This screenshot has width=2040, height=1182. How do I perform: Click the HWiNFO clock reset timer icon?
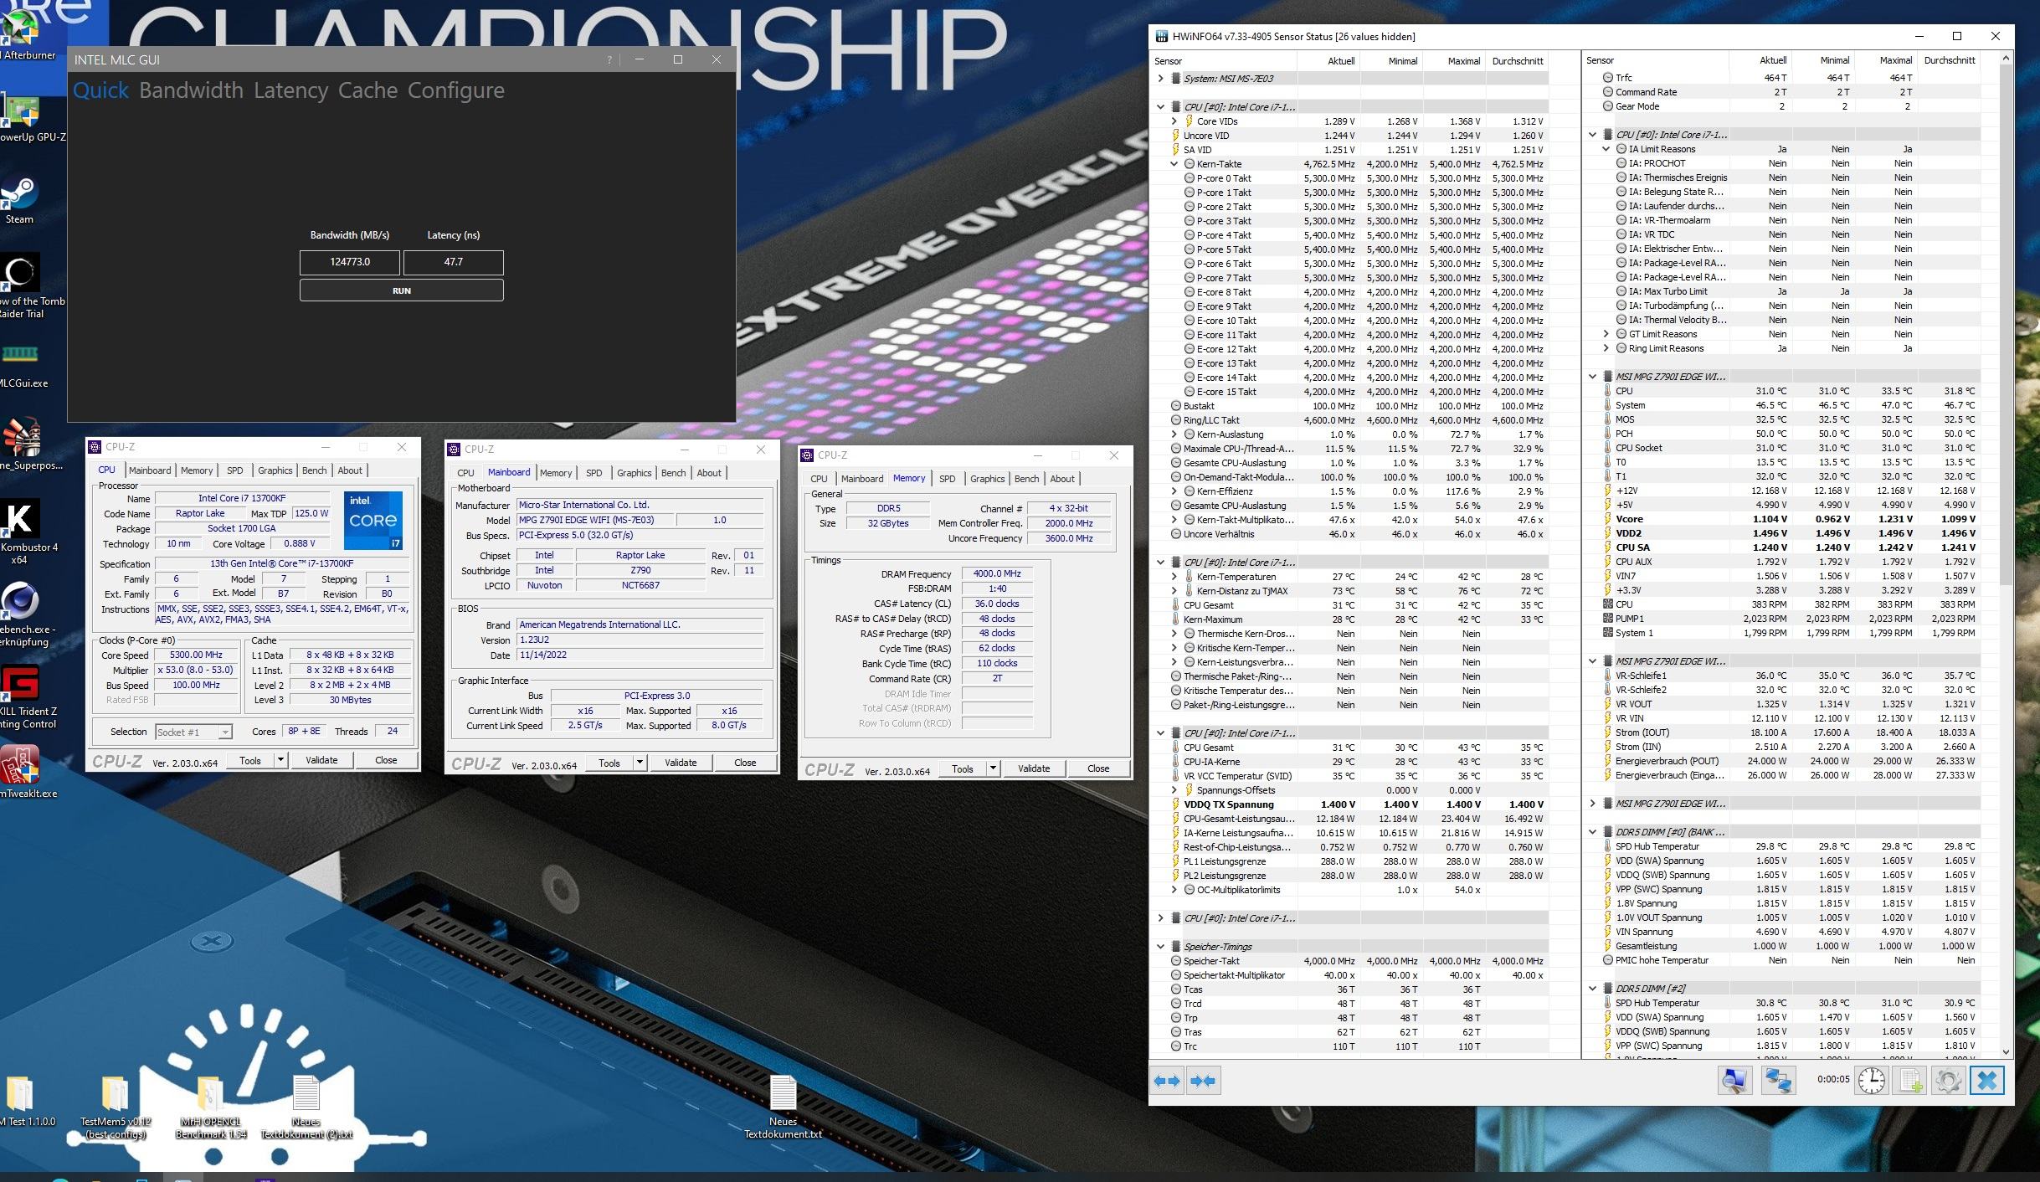(1871, 1081)
